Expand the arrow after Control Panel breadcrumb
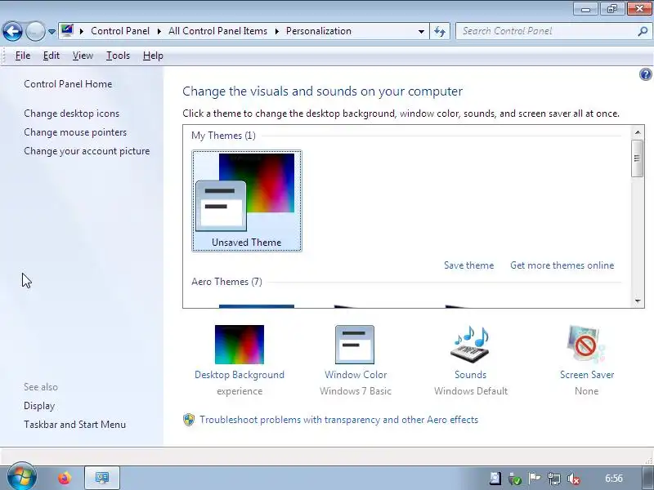Screen dimensions: 654x490 [159, 31]
